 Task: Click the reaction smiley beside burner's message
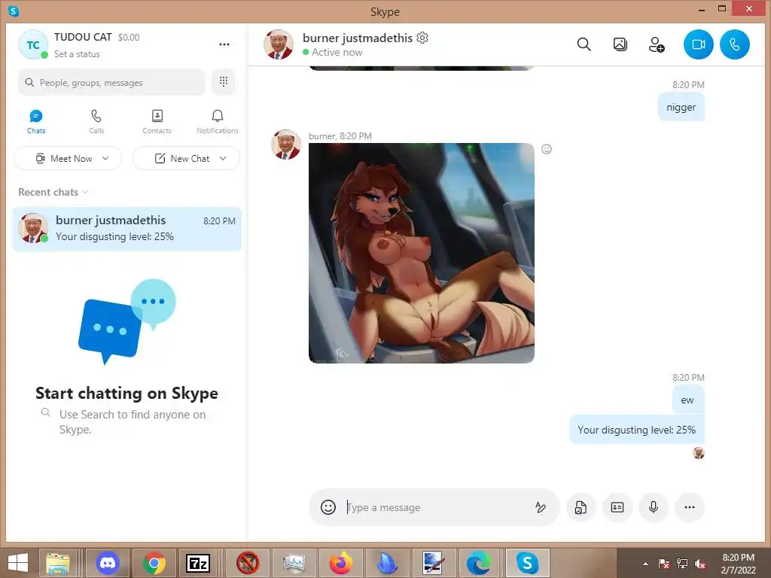(547, 149)
